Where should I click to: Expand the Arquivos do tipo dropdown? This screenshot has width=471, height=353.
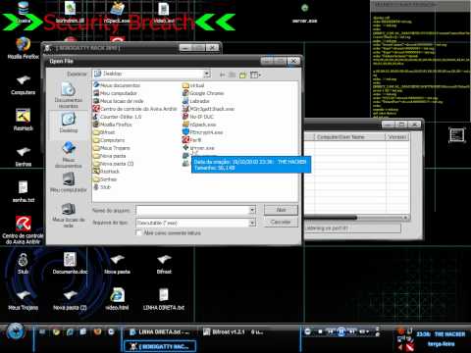point(252,223)
